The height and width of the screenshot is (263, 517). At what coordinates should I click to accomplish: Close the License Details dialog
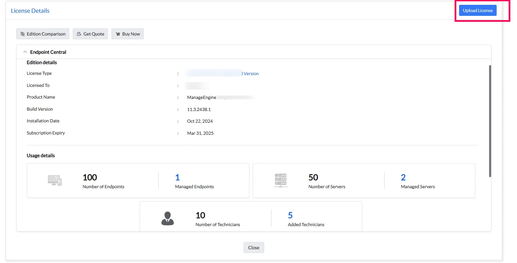point(253,247)
